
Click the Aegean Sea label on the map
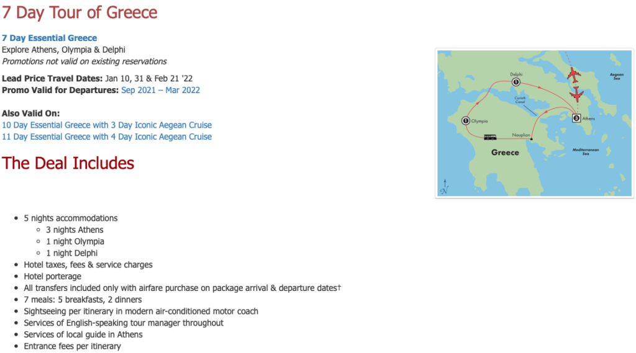pos(617,76)
